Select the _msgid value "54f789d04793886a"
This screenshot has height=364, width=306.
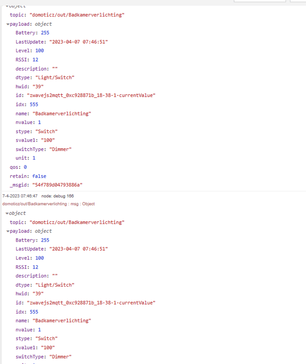[57, 185]
